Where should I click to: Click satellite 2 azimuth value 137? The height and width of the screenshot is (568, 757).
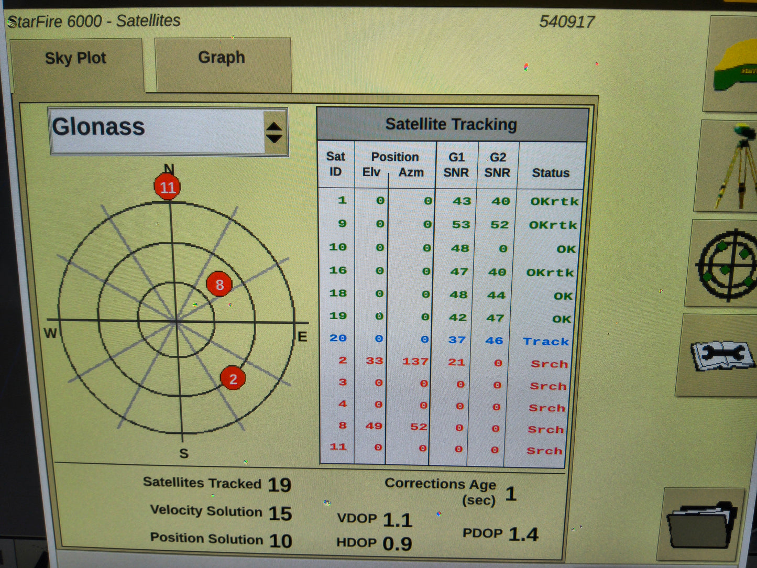coord(415,362)
